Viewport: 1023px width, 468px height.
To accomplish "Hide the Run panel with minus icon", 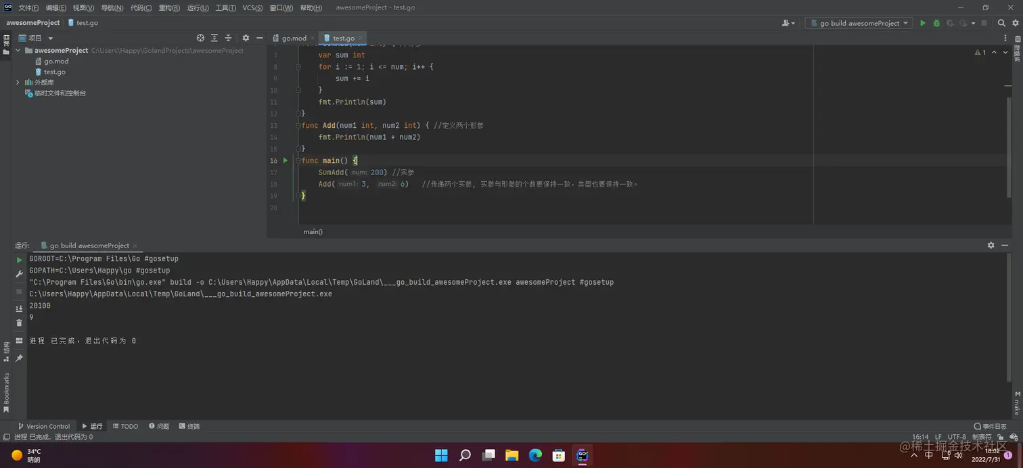I will pyautogui.click(x=1005, y=245).
